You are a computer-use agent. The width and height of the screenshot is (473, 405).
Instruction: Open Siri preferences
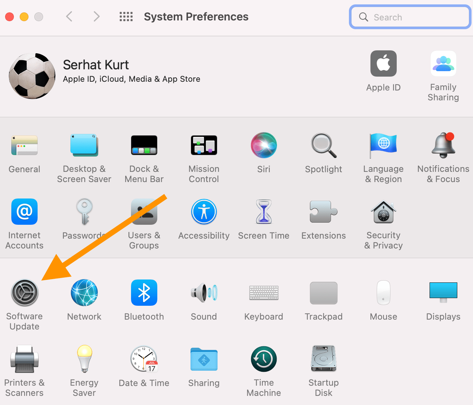point(264,145)
